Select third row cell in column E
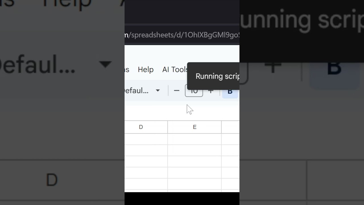Screen dimensions: 364x205 (x=195, y=161)
